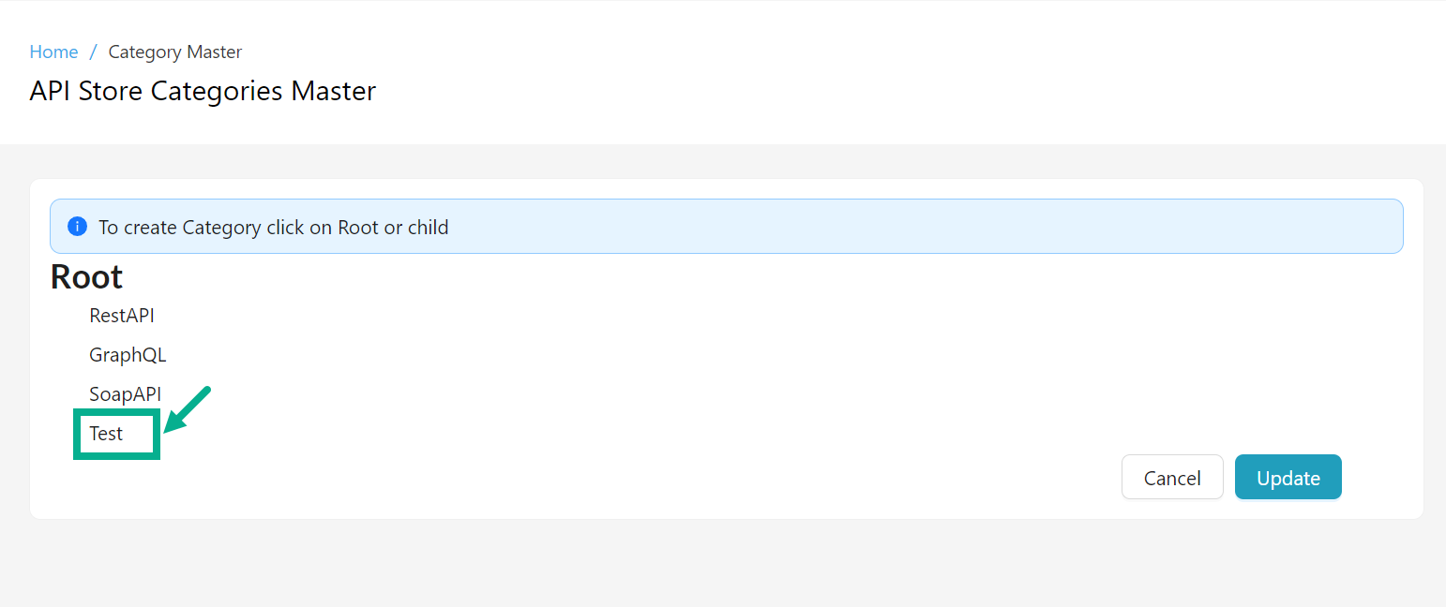
Task: Click blank header area right of the page title
Action: tap(844, 91)
